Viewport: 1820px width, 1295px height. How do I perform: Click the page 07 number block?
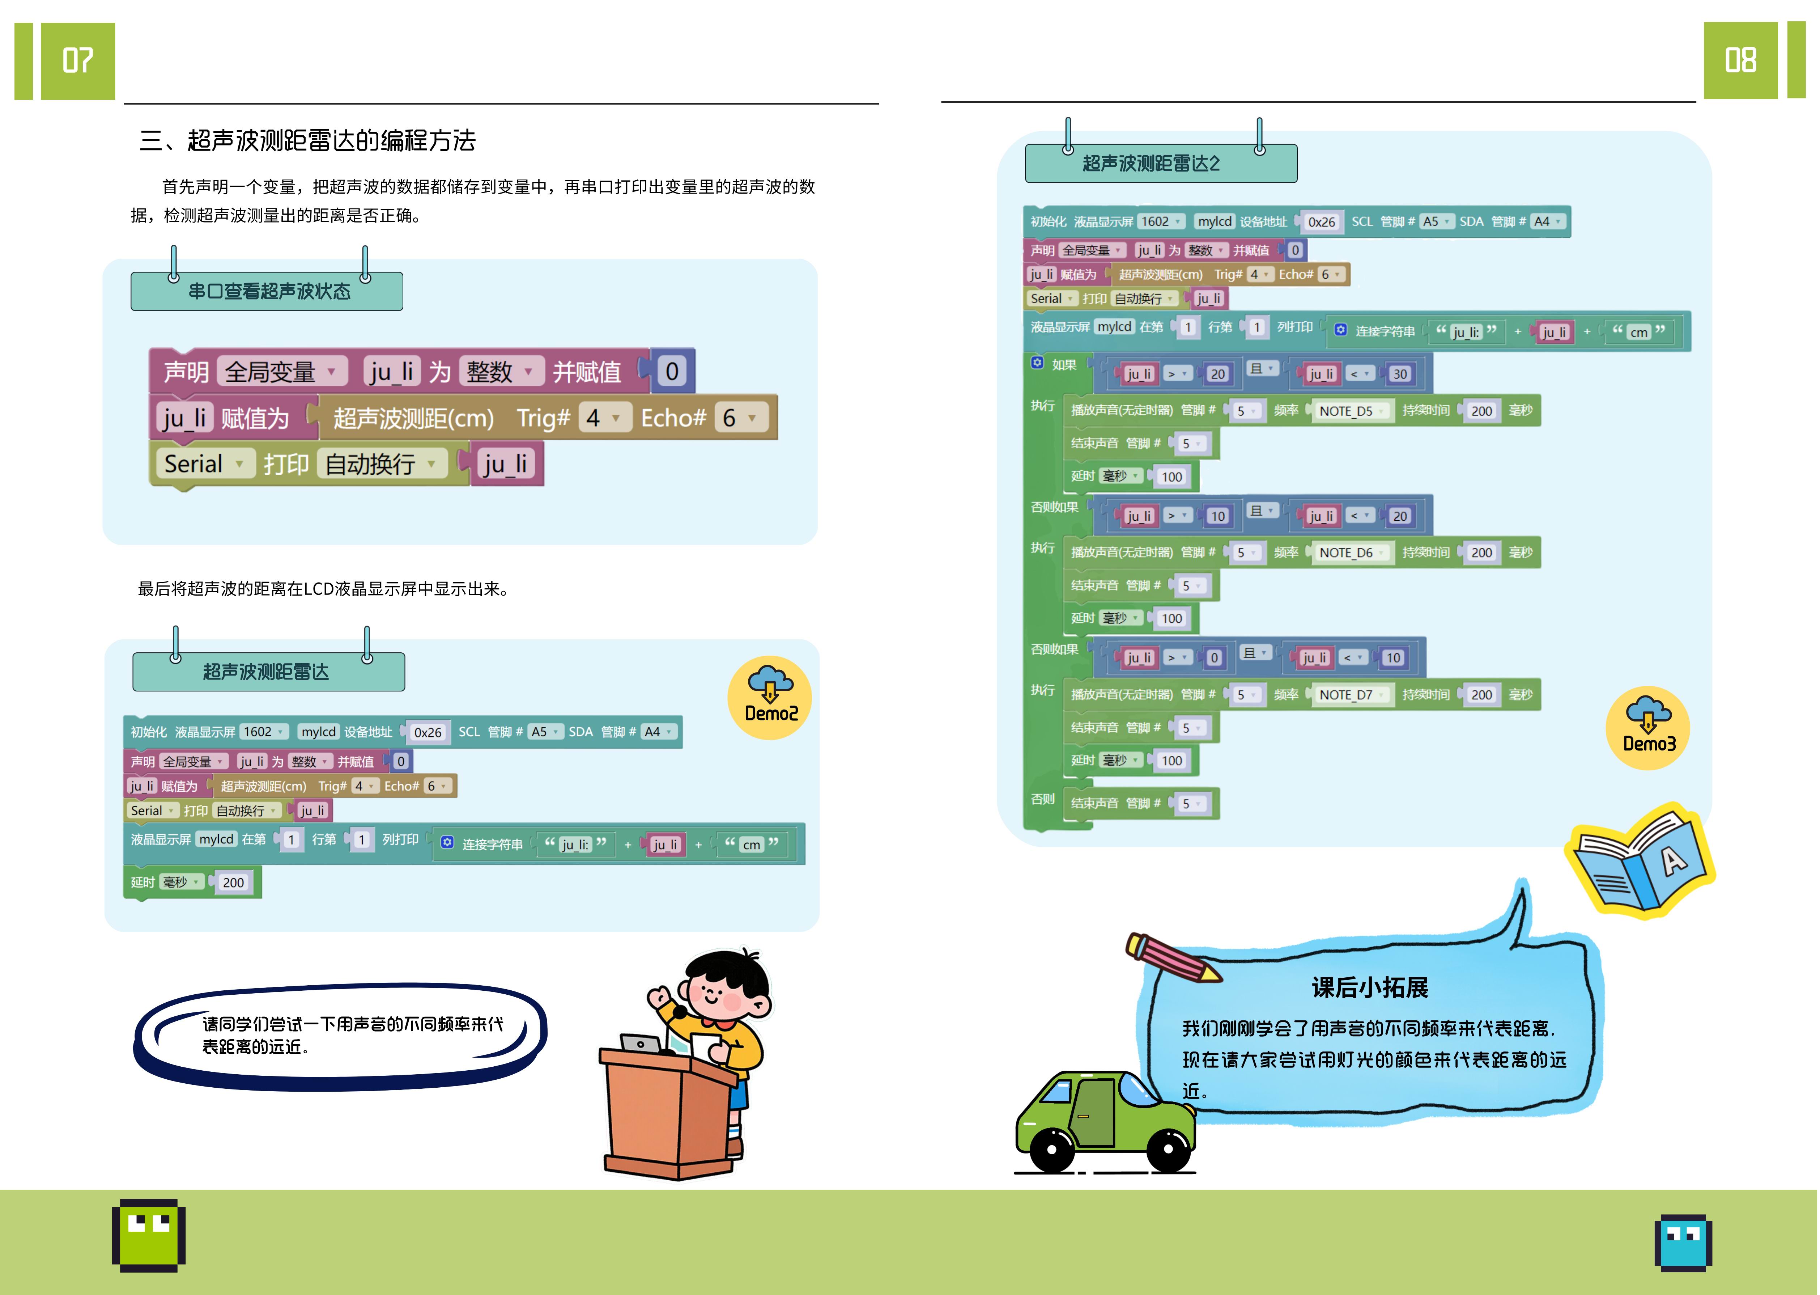coord(77,60)
